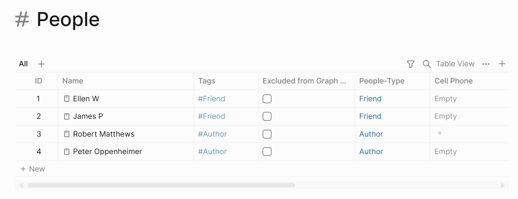Check the Excluded checkbox for Peter Oppenheimer
Viewport: 518px width, 199px height.
click(x=267, y=152)
